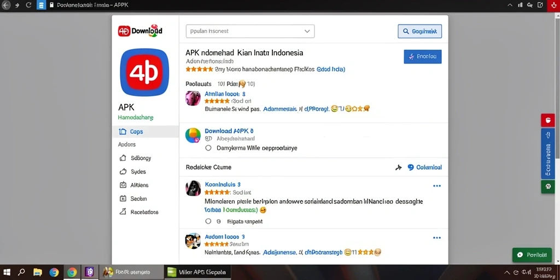
Task: Reload the page with refresh icon
Action: (x=29, y=5)
